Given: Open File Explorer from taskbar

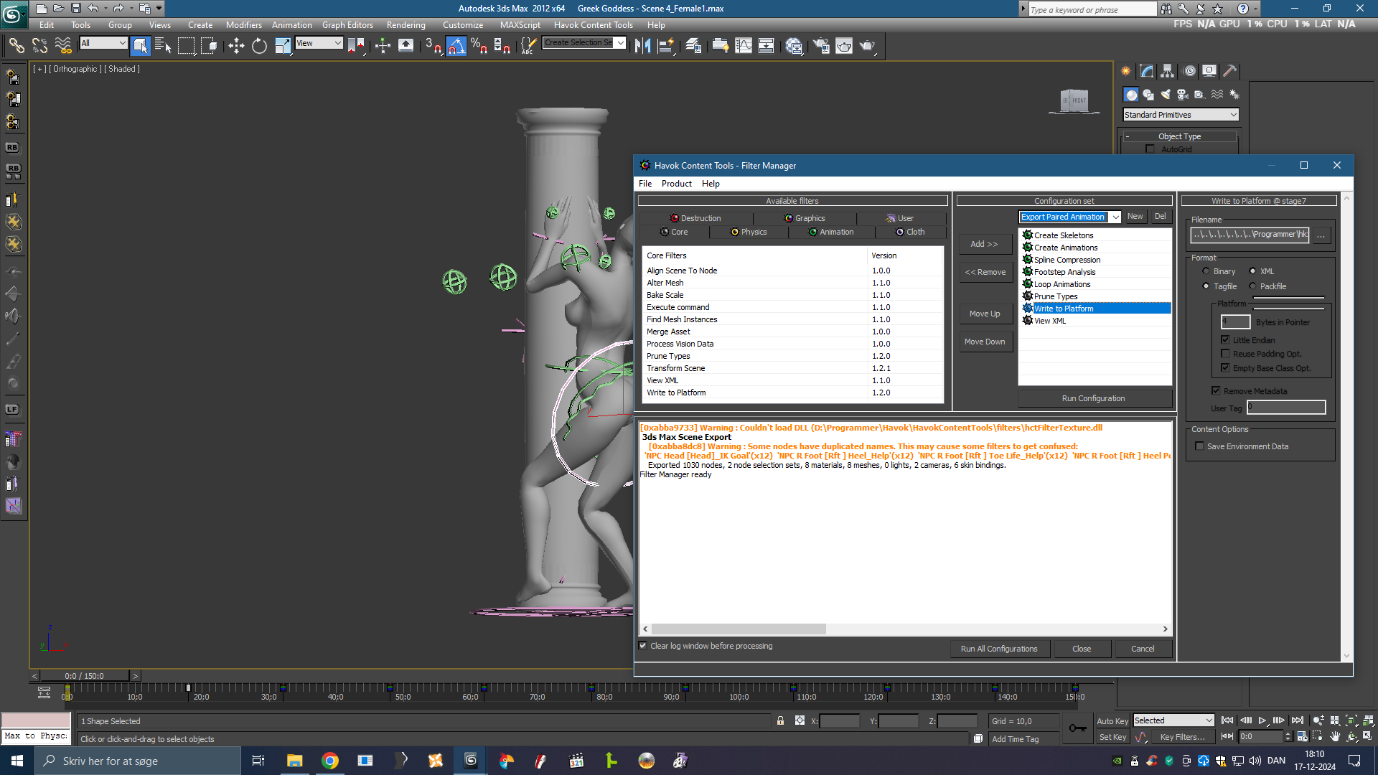Looking at the screenshot, I should (x=294, y=761).
